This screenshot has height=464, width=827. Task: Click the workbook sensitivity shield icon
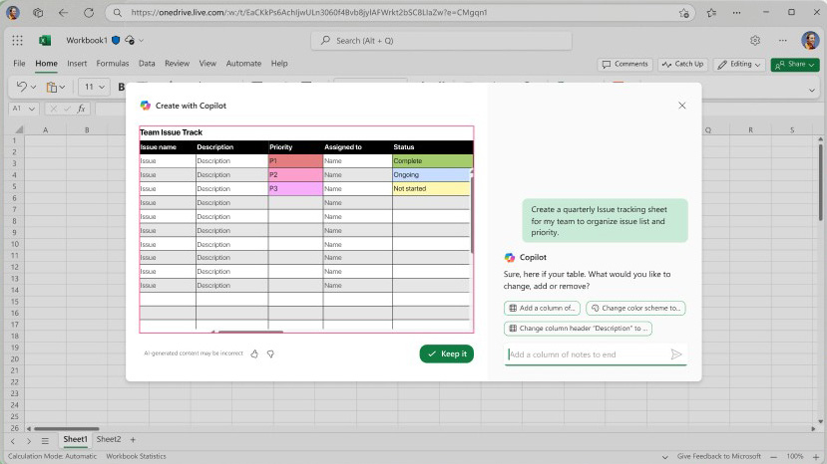pyautogui.click(x=116, y=40)
